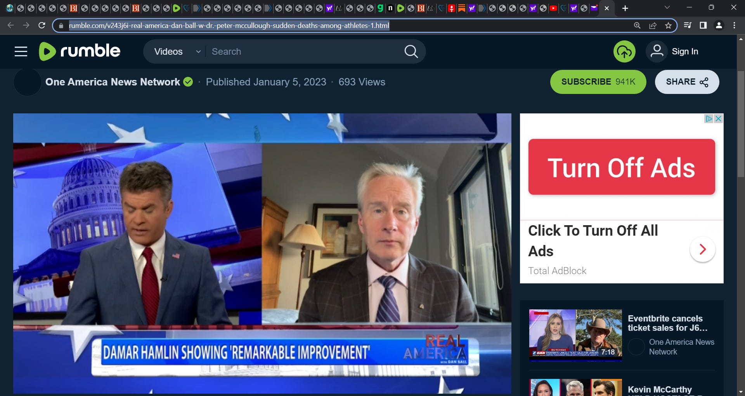Screen dimensions: 745x396
Task: Focus the Search input field
Action: pos(305,52)
